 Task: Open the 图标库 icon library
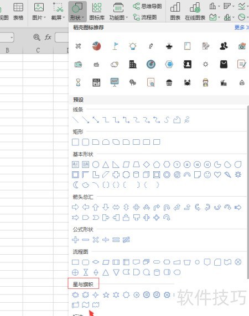pos(97,12)
